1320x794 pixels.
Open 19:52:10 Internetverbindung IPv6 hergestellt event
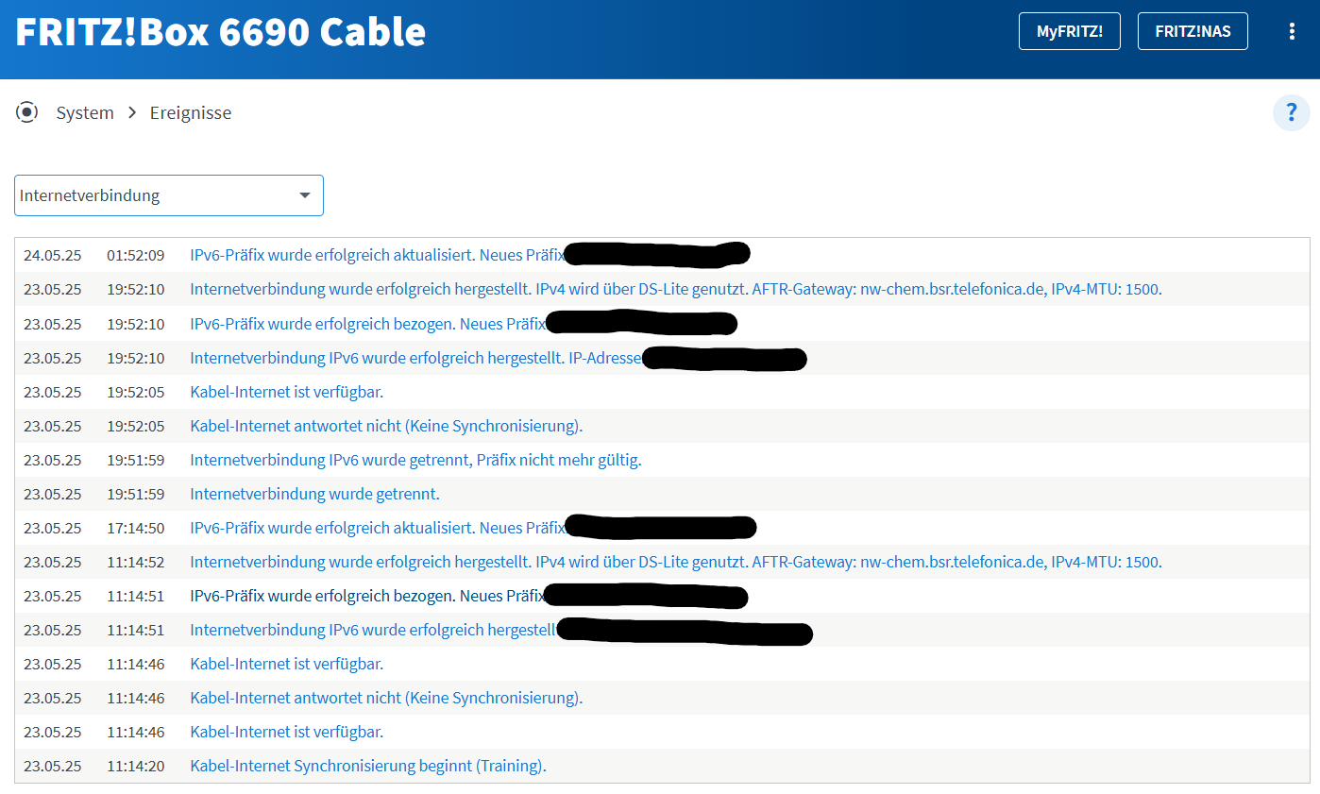click(416, 358)
